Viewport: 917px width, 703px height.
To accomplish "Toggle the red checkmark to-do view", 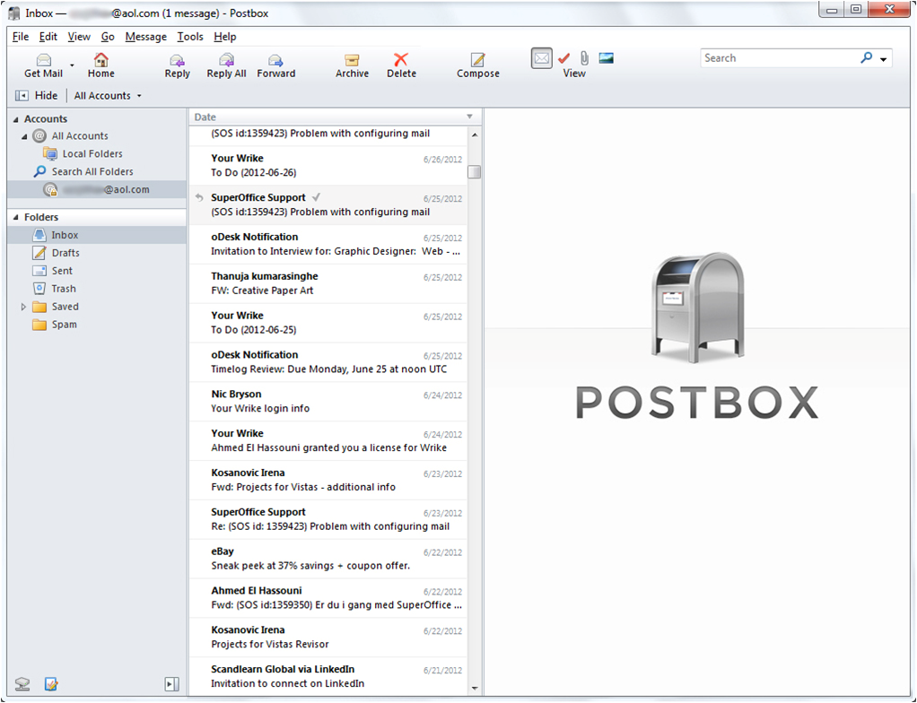I will point(563,58).
